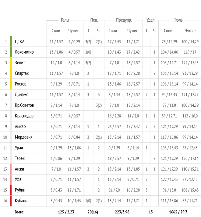The image size is (201, 218).
Task: Select the Динамо team name
Action: tap(22, 95)
